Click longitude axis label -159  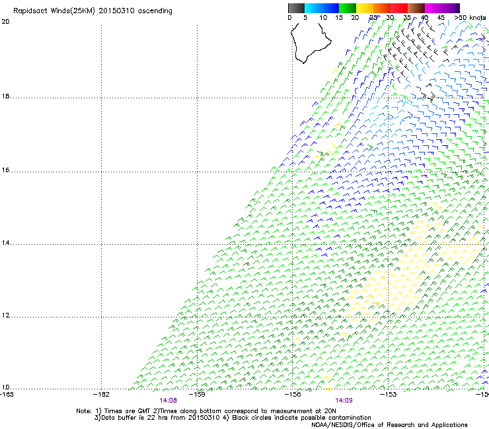tap(197, 395)
